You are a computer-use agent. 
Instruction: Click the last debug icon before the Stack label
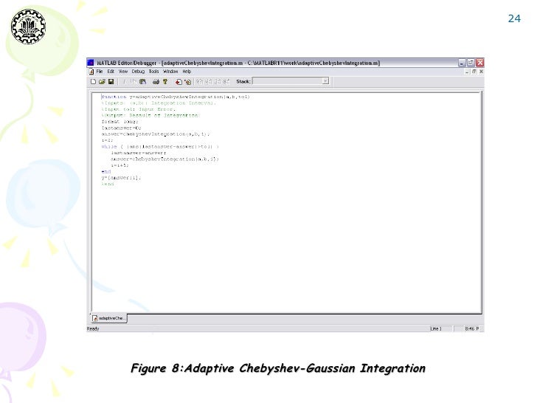pos(226,81)
